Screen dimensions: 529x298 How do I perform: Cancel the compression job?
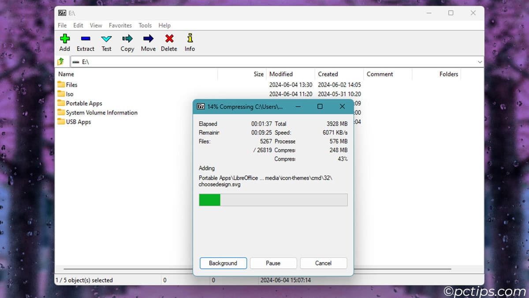(323, 263)
